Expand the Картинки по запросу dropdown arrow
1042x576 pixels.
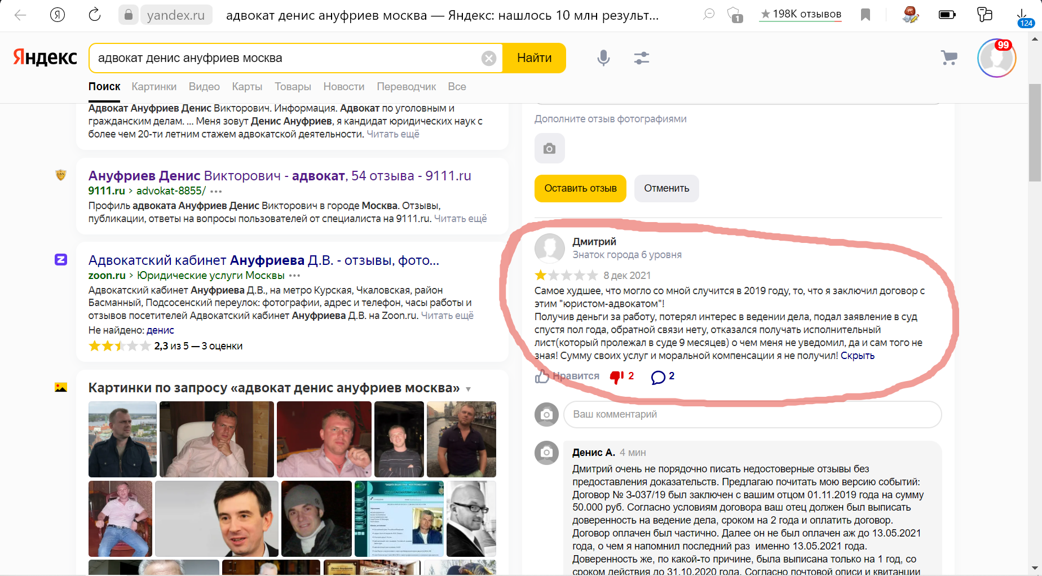(x=468, y=389)
